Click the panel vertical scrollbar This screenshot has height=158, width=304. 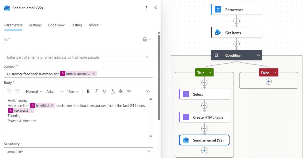(159, 77)
